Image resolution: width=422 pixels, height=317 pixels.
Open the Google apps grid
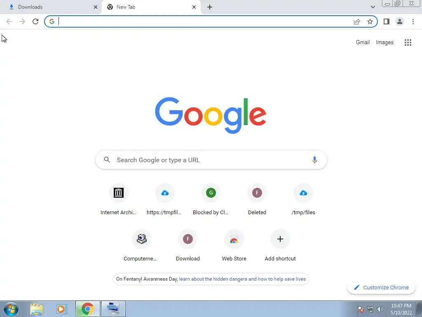point(408,43)
